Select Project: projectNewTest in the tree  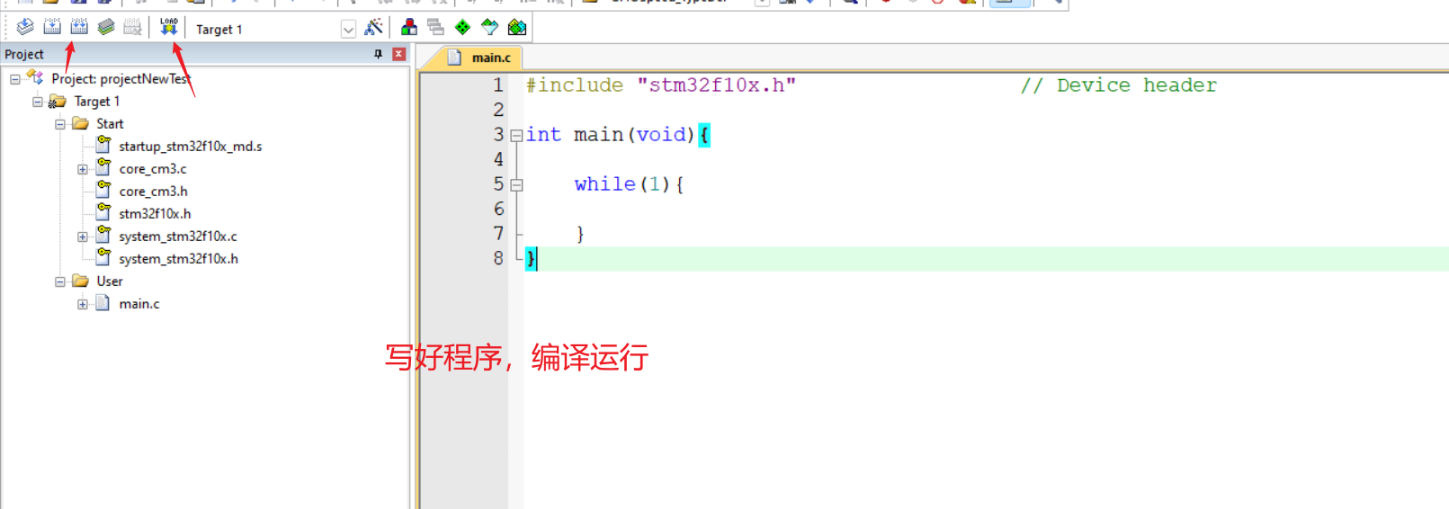coord(121,79)
